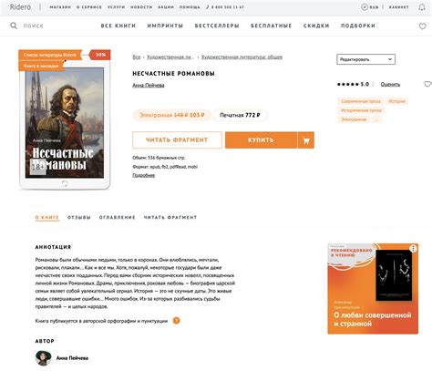Screen dimensions: 432x371
Task: Open three-dot menu on recommendation banner
Action: point(413,249)
